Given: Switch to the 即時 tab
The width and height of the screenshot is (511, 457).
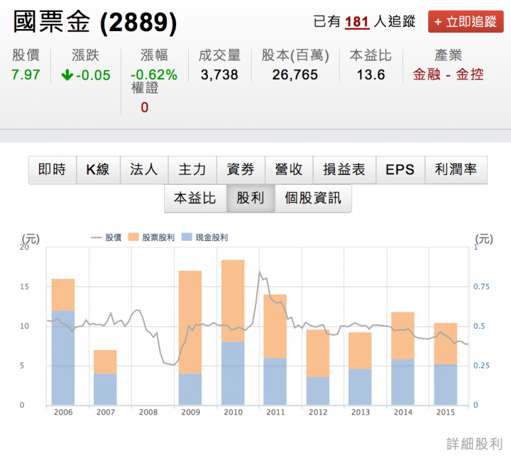Looking at the screenshot, I should click(x=52, y=169).
